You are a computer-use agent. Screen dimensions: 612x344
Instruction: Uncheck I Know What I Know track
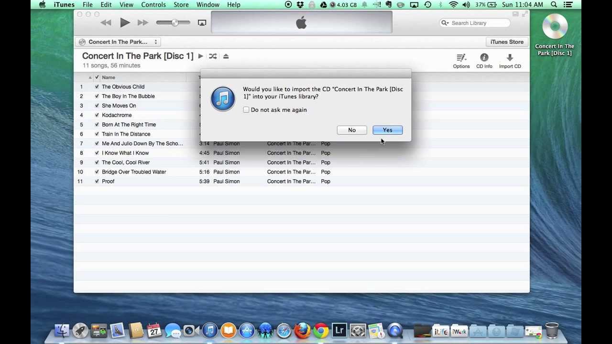[97, 153]
